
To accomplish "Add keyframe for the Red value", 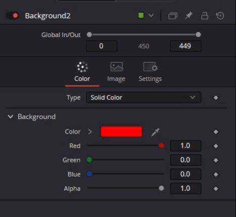I will pos(216,146).
